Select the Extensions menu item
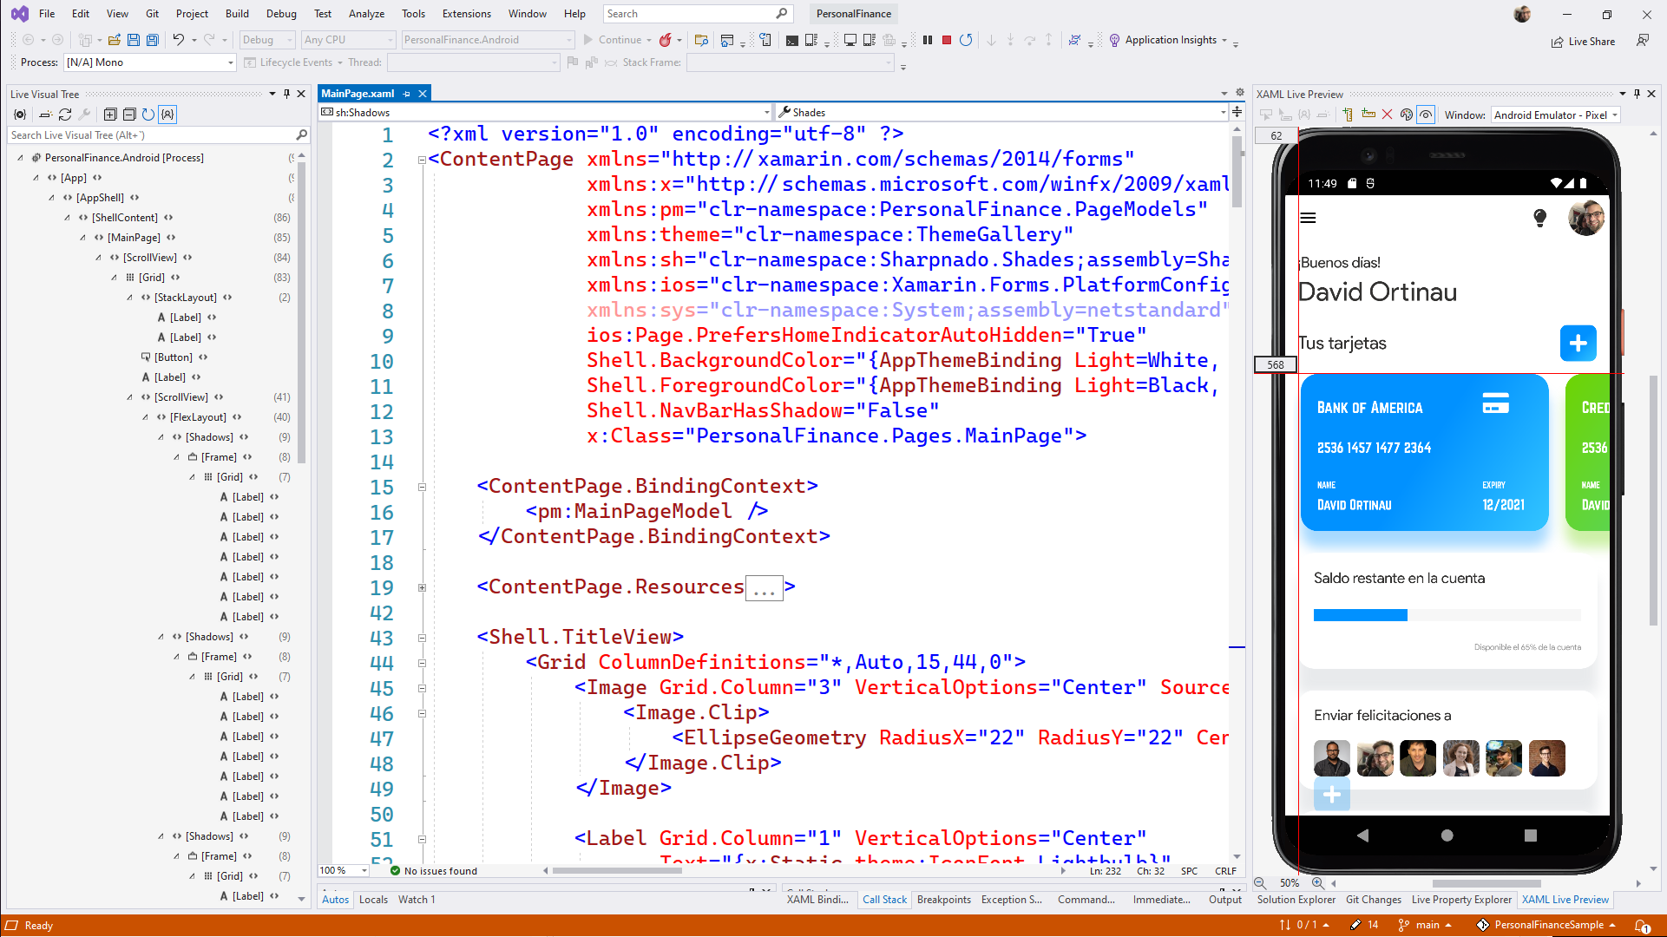 pyautogui.click(x=466, y=13)
